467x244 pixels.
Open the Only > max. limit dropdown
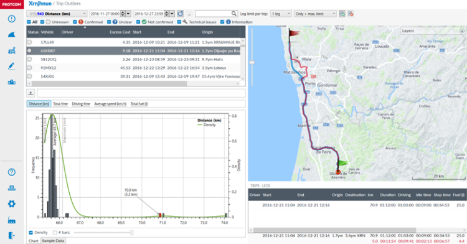click(315, 14)
